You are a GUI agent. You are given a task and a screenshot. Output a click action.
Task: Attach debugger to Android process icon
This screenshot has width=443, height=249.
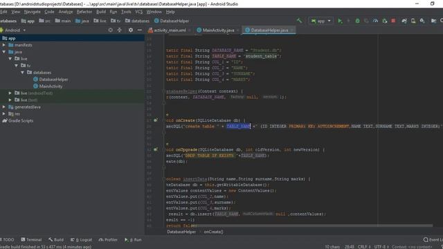pos(385,21)
